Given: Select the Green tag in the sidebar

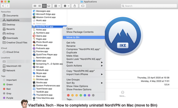Looking at the screenshot, I should tap(8, 84).
